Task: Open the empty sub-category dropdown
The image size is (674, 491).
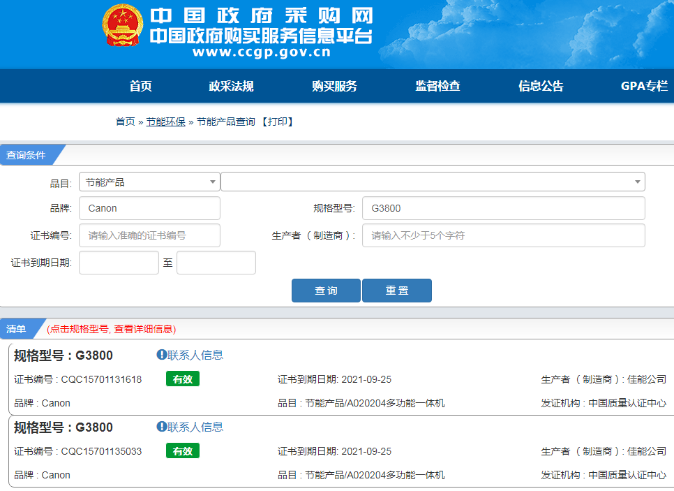Action: [x=433, y=182]
